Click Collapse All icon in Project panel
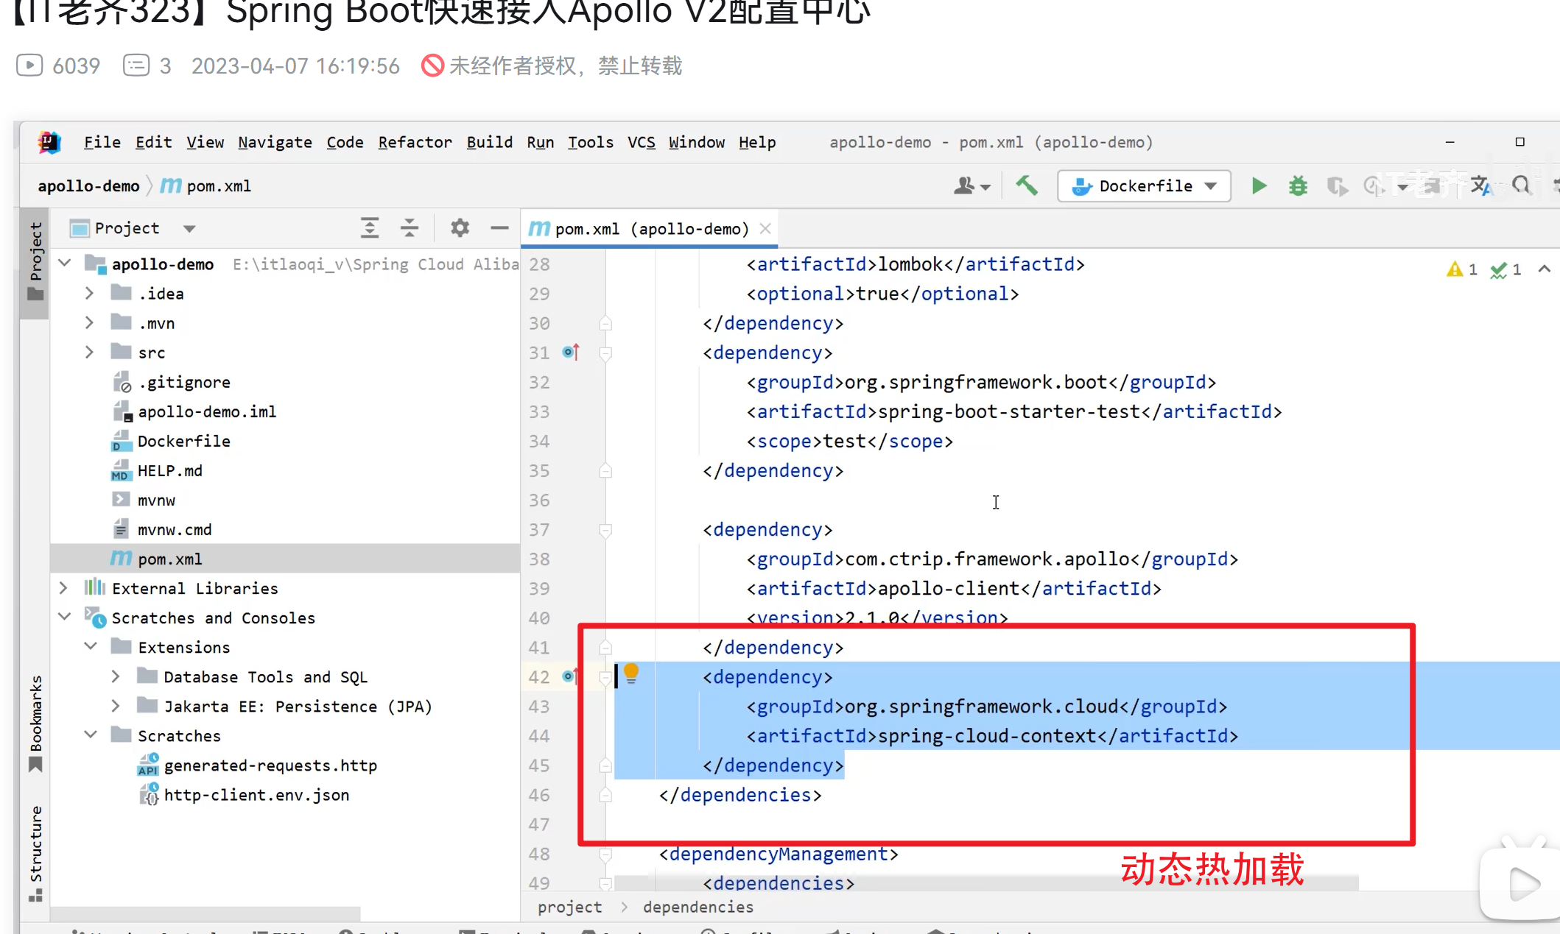The image size is (1560, 934). click(x=410, y=228)
